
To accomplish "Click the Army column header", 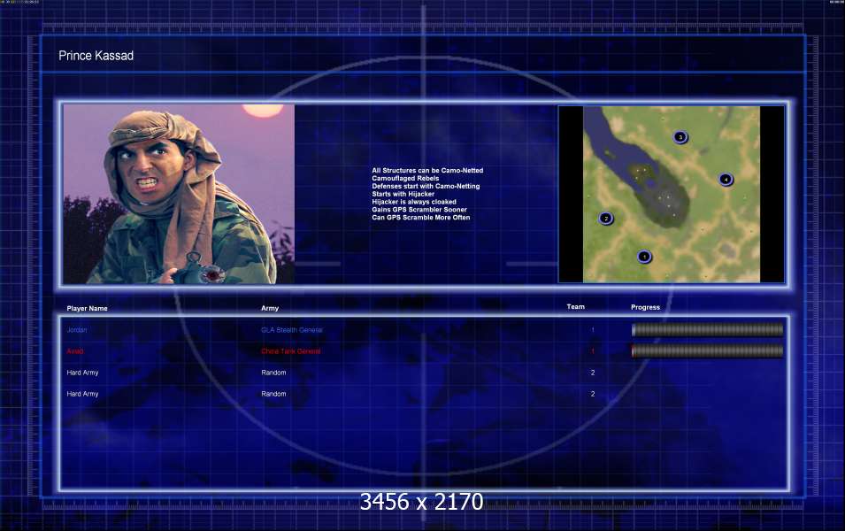I will (270, 308).
